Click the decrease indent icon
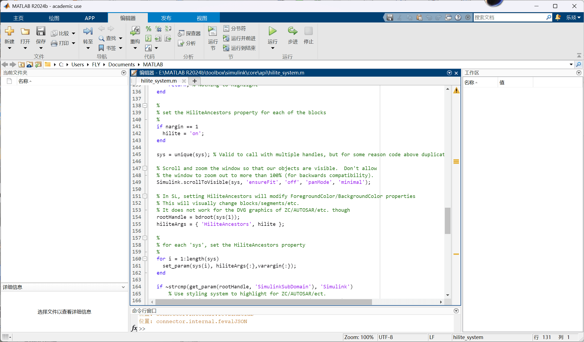 (168, 38)
